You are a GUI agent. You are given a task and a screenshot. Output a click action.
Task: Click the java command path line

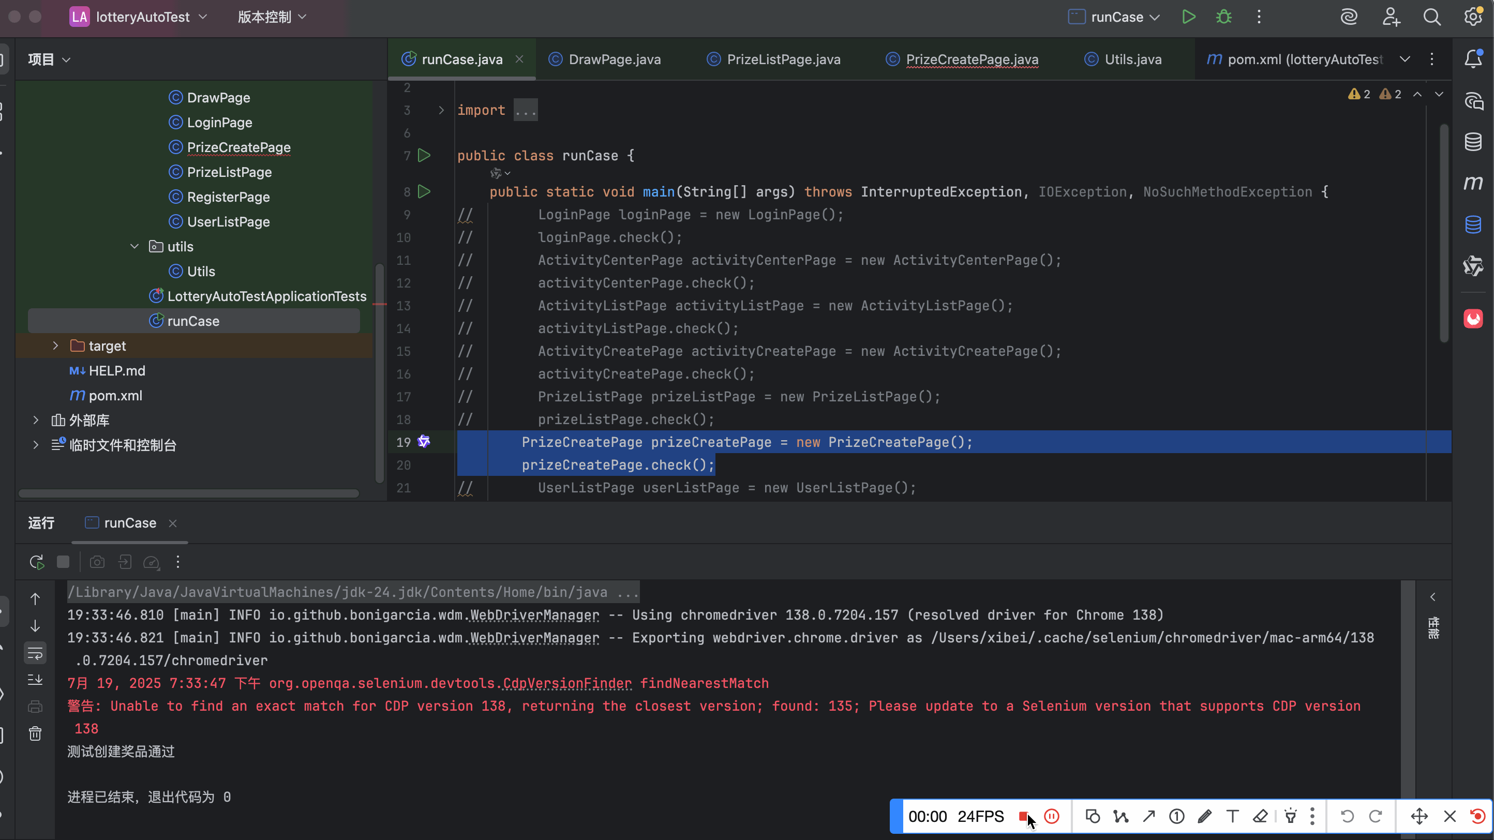pyautogui.click(x=353, y=592)
